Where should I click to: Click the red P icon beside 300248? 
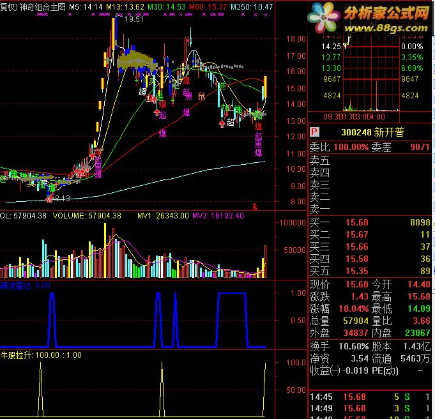(x=315, y=132)
